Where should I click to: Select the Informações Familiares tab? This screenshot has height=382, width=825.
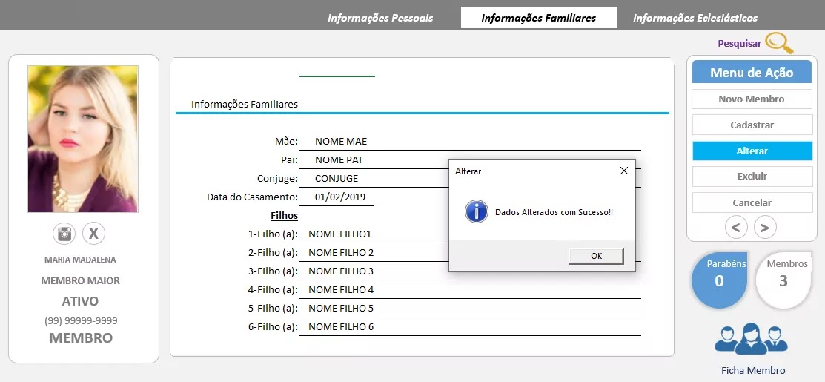point(539,18)
